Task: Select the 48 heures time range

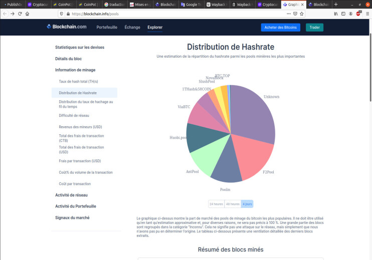Action: [233, 204]
